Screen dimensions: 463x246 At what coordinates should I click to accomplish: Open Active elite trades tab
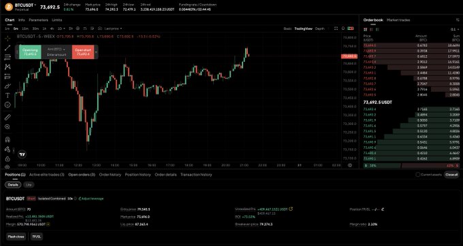tap(47, 175)
